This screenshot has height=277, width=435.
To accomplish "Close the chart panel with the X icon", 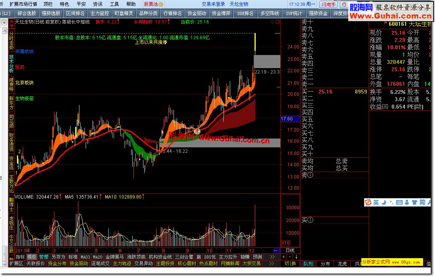I will (x=4, y=23).
